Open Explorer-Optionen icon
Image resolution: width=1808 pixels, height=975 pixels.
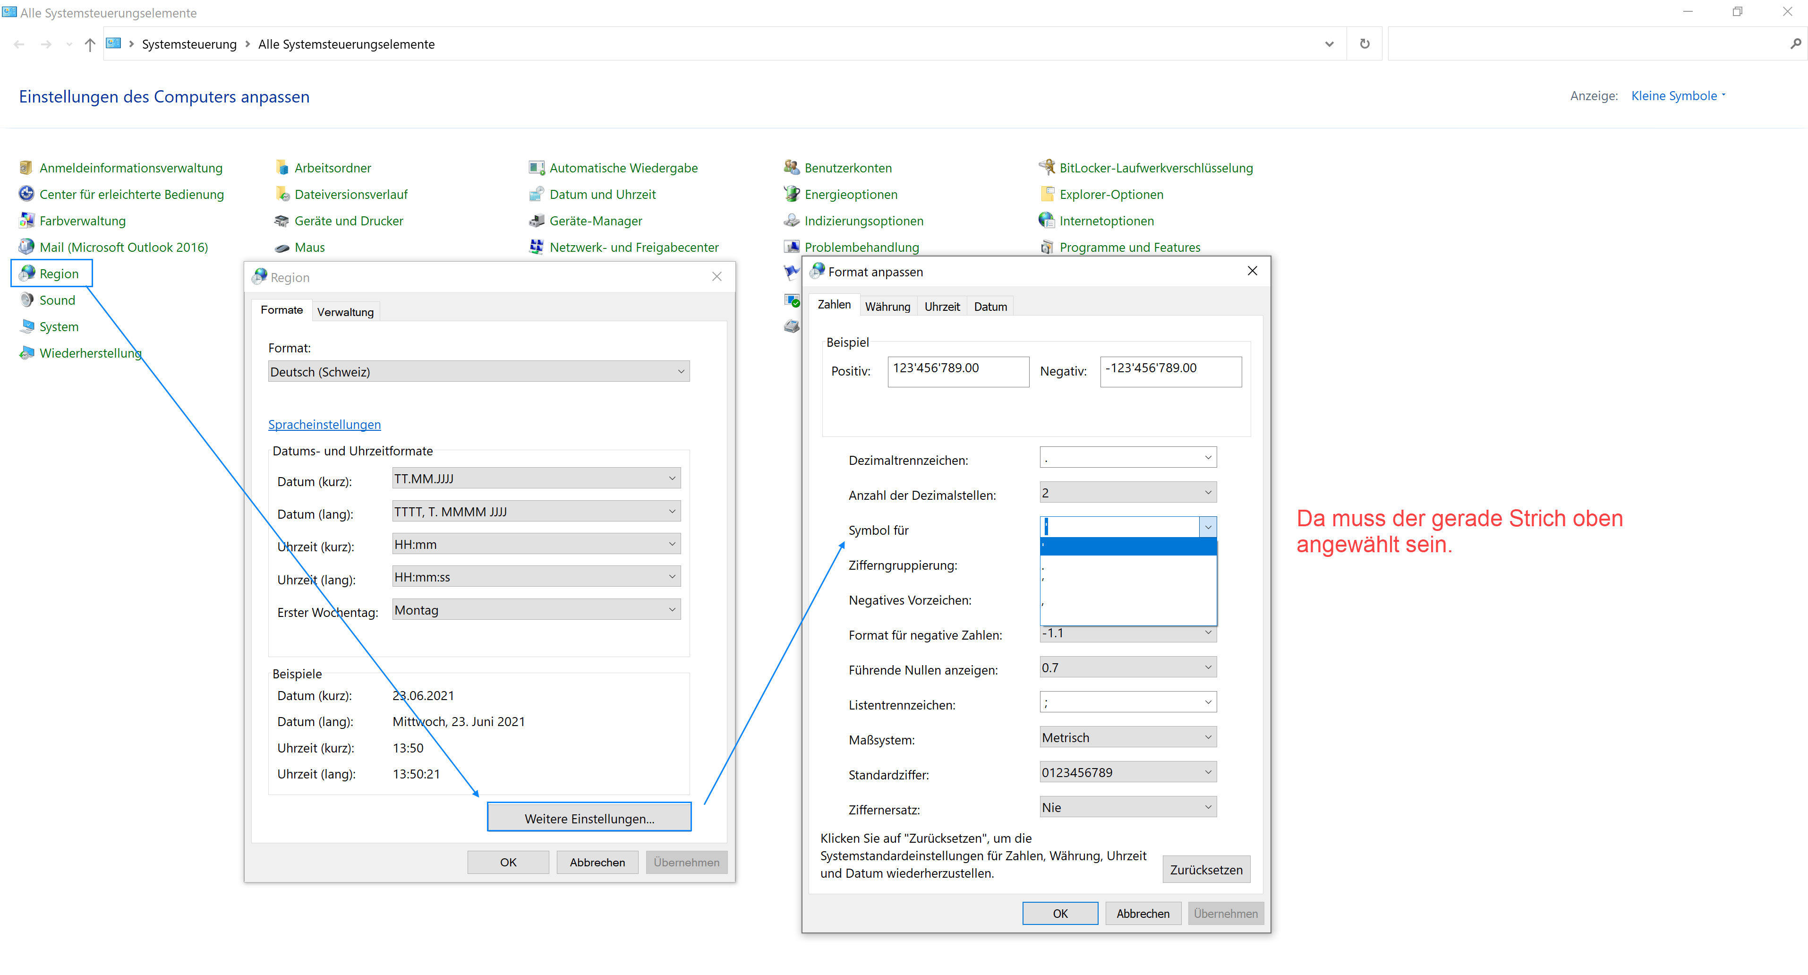pos(1047,195)
